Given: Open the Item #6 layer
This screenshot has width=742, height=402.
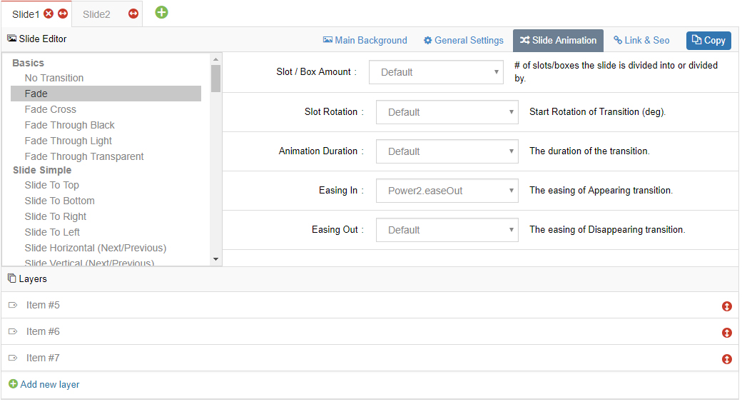Looking at the screenshot, I should click(x=43, y=332).
